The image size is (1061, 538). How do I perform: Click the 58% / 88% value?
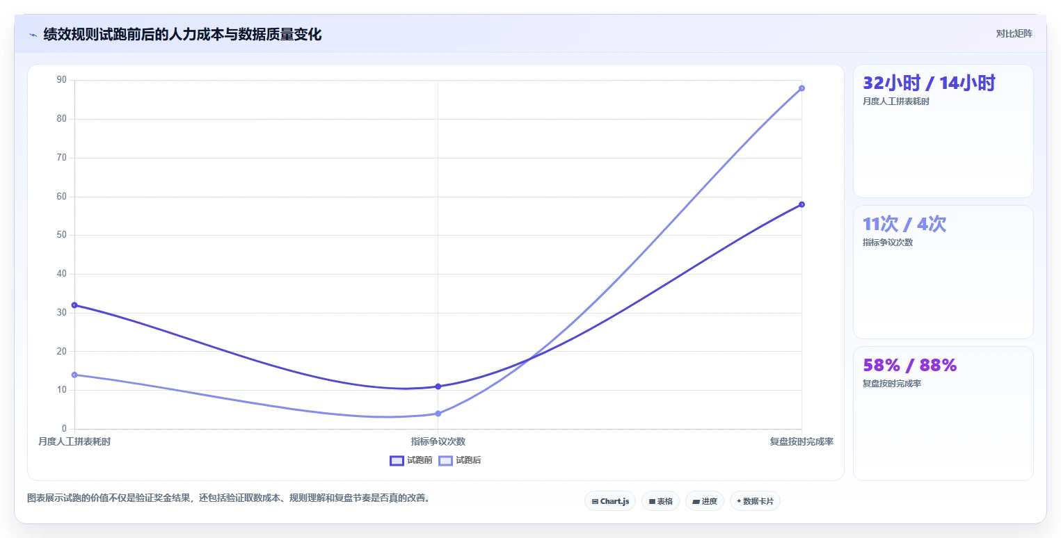tap(910, 365)
